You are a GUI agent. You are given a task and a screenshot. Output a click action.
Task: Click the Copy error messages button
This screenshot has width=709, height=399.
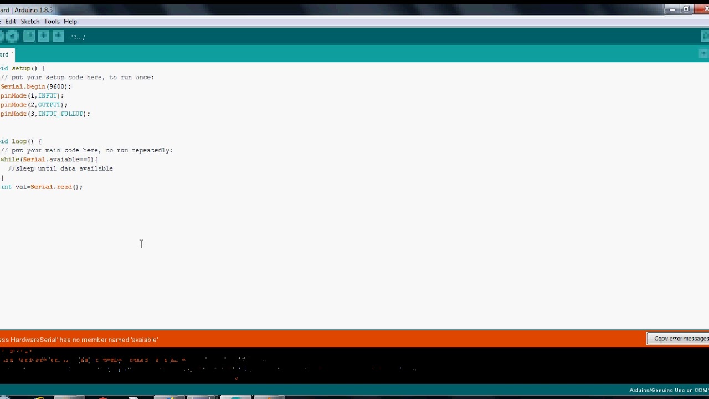pos(678,339)
